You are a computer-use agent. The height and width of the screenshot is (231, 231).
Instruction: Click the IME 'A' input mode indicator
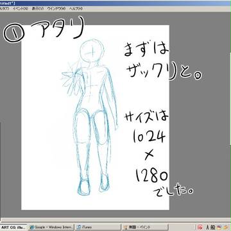pos(207,227)
